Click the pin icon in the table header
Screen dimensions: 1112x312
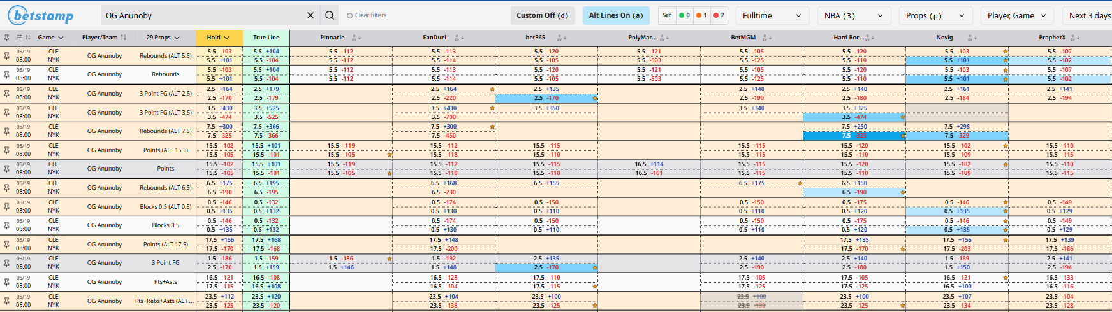[x=6, y=38]
